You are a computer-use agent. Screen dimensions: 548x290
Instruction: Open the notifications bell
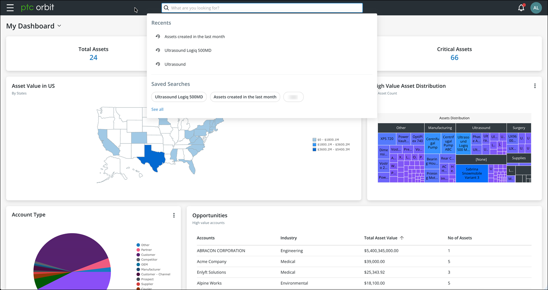pyautogui.click(x=521, y=8)
